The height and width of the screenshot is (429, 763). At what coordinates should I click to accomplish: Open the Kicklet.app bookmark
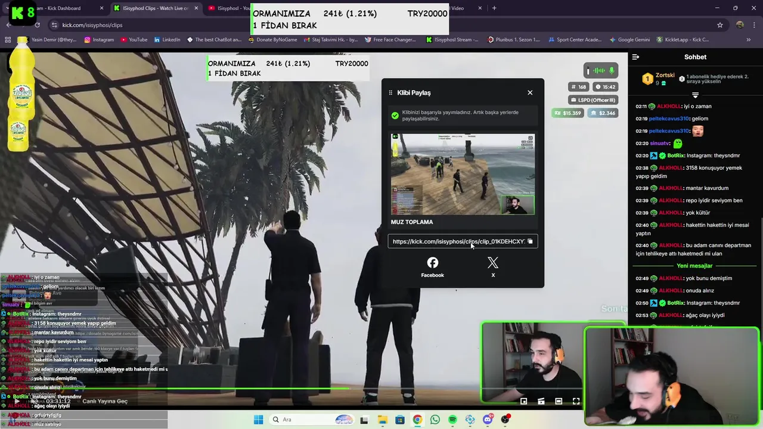click(x=683, y=40)
